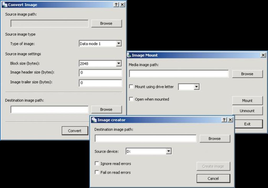The image size is (268, 188).
Task: Click the help question mark in Image creator
Action: click(x=224, y=120)
